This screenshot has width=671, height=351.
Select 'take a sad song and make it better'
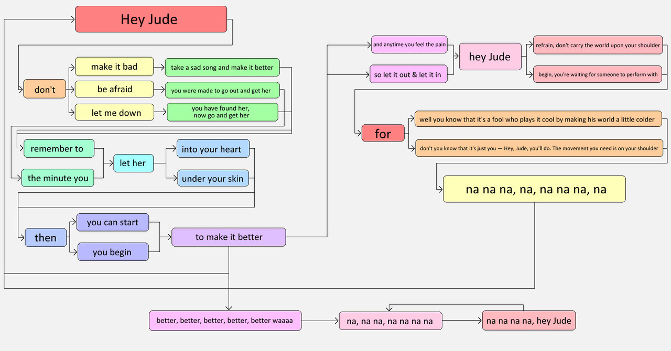click(x=222, y=67)
